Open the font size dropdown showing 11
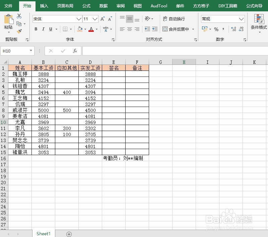The height and width of the screenshot is (237, 268). pos(95,19)
